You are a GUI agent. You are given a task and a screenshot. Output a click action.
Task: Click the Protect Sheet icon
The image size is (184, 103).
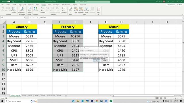(x=76, y=8)
